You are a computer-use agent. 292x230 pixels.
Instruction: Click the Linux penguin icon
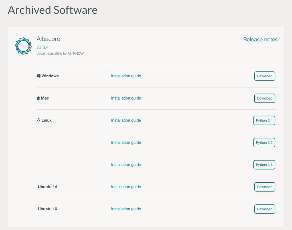click(x=38, y=120)
